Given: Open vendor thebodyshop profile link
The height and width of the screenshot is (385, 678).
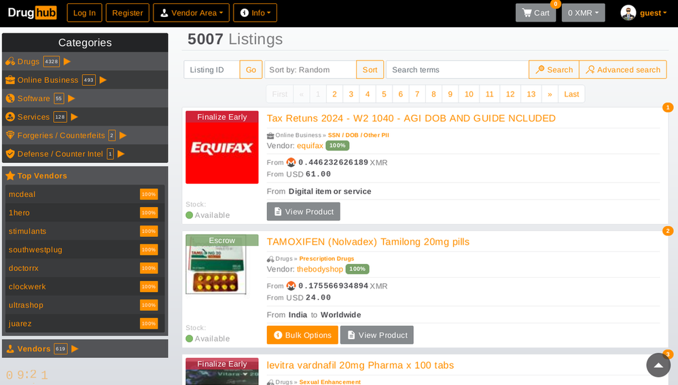Looking at the screenshot, I should [x=319, y=269].
